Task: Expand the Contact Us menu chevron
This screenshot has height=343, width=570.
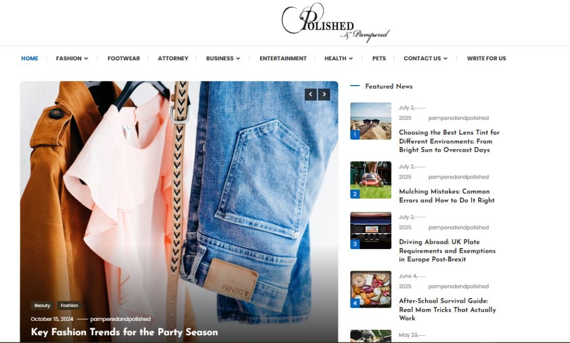Action: [x=445, y=58]
